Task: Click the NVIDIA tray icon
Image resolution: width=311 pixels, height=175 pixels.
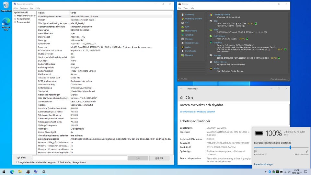Action: [x=277, y=172]
